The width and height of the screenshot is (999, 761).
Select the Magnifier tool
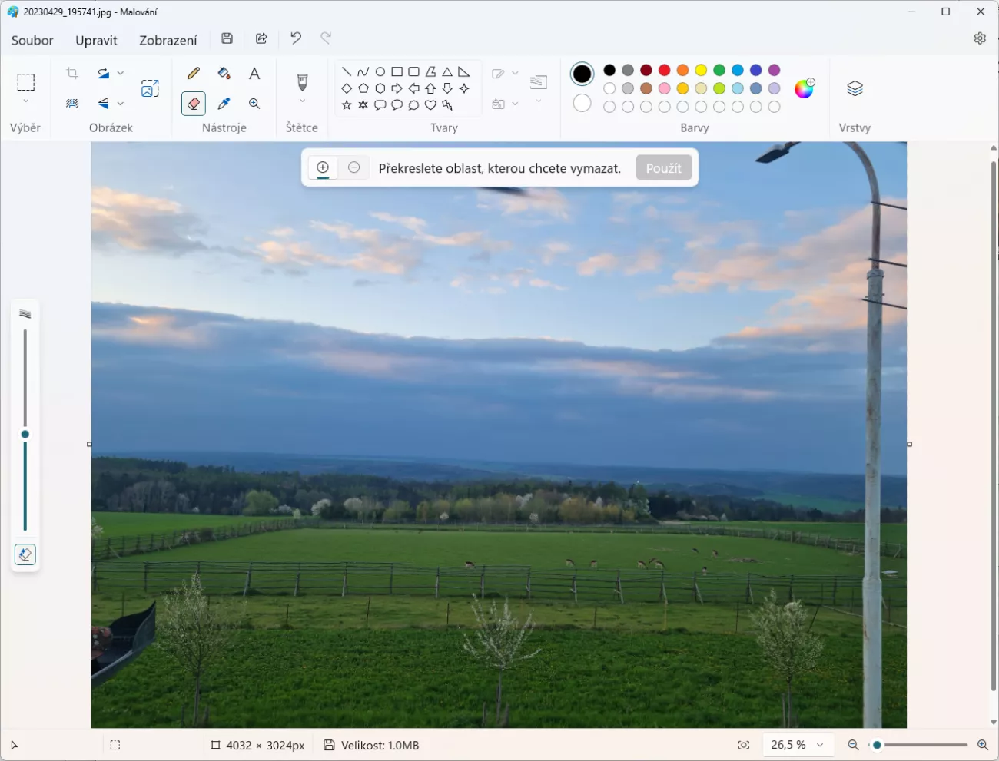[254, 104]
